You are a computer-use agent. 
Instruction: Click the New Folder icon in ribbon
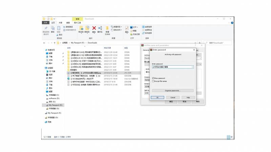pos(107,29)
